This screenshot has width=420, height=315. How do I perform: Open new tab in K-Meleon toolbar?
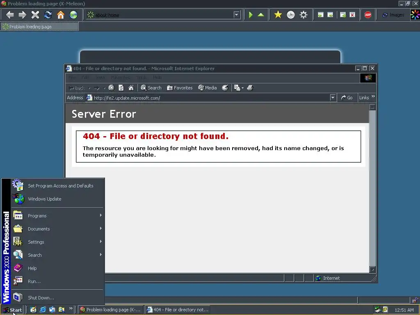coord(342,15)
